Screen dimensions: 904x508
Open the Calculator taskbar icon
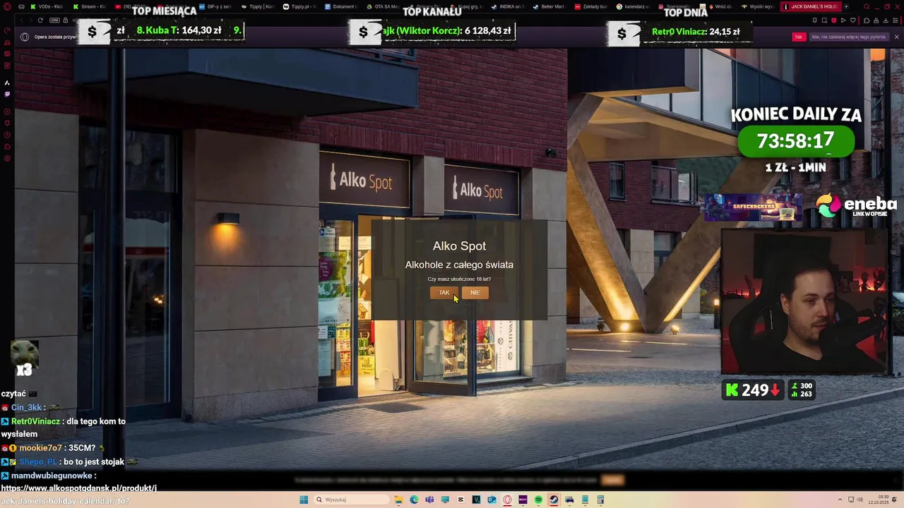(600, 500)
